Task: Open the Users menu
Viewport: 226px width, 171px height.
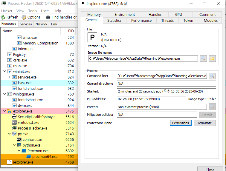Action: [45, 11]
